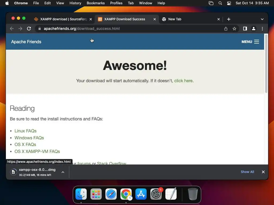
Task: Open the Window menu
Action: 146,3
